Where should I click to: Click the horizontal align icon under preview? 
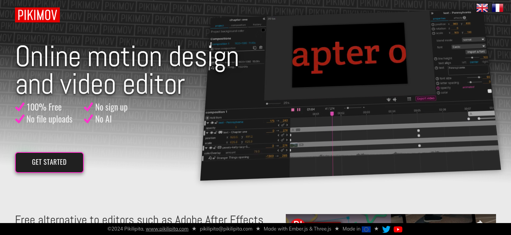tap(389, 99)
